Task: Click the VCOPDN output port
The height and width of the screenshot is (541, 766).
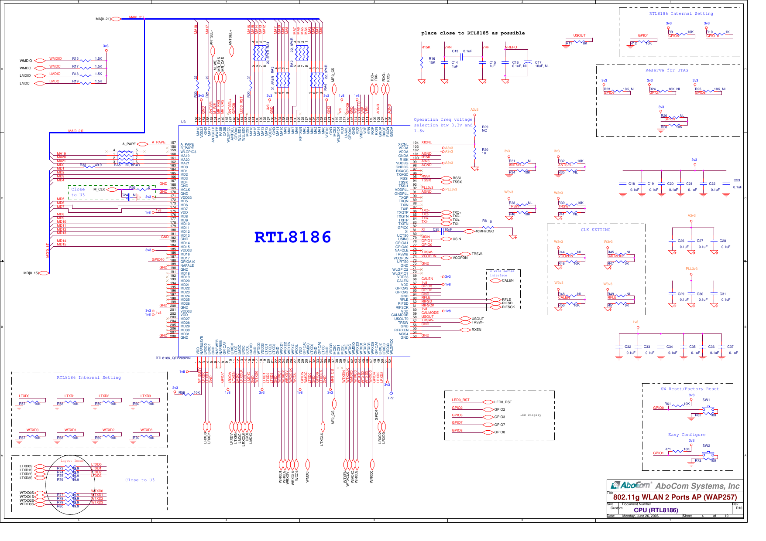Action: pyautogui.click(x=447, y=258)
